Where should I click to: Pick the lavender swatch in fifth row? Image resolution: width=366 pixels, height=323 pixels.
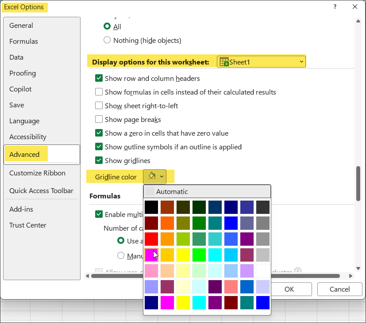tap(247, 271)
